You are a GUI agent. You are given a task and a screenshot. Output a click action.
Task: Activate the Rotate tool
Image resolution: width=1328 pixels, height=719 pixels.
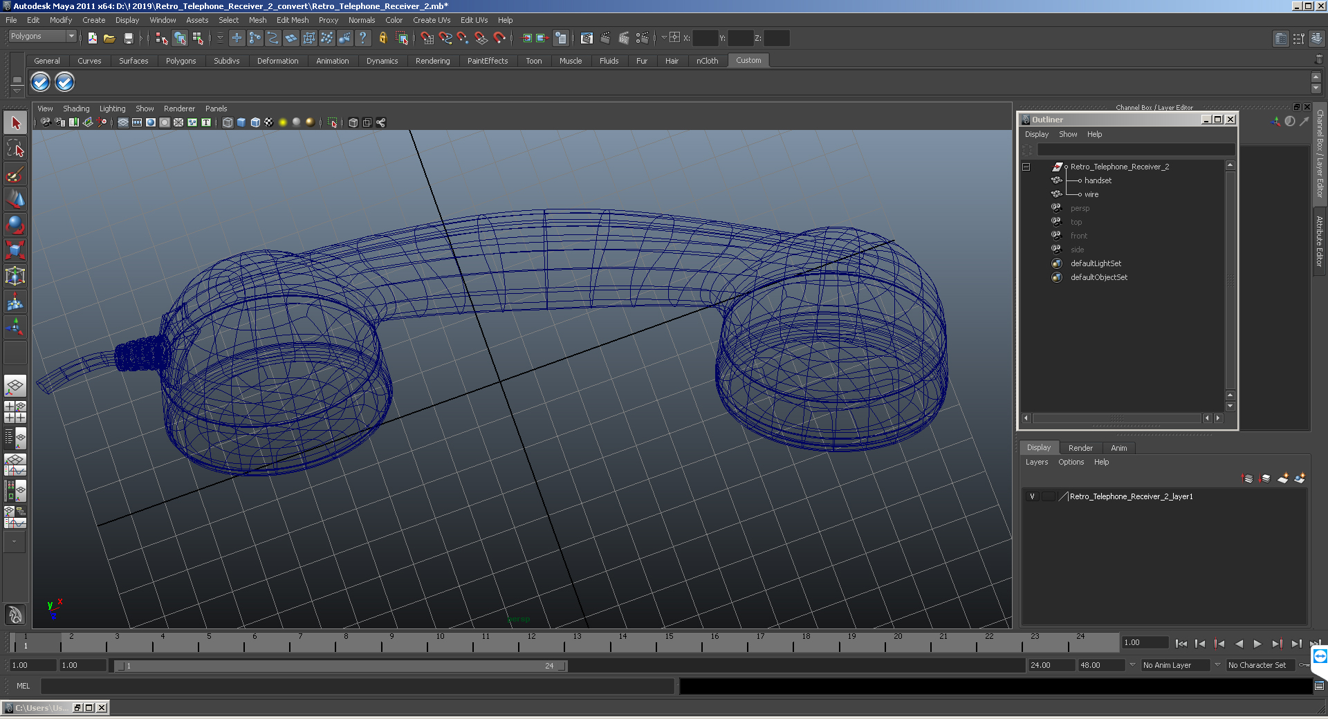[15, 225]
